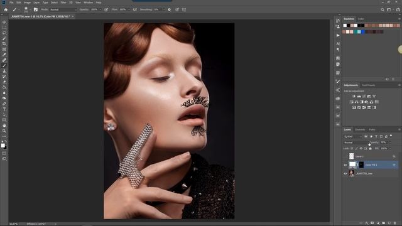402x226 pixels.
Task: Select the Crop tool
Action: pos(4,44)
